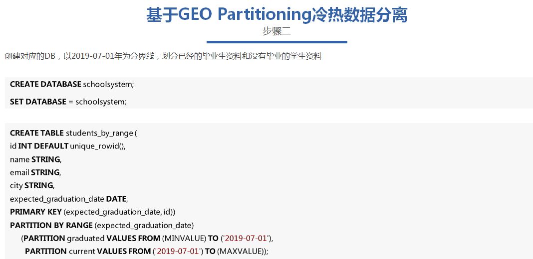The image size is (533, 259).
Task: Click the CREATE DATABASE keyword
Action: click(45, 84)
